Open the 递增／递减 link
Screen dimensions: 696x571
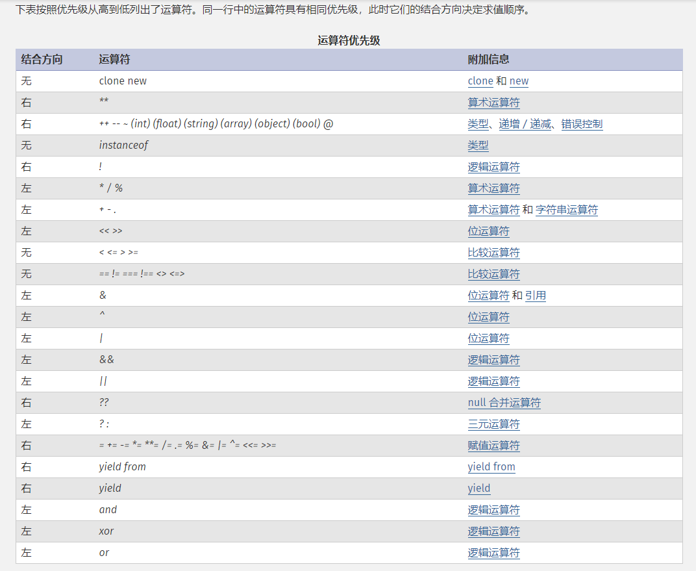click(x=525, y=124)
